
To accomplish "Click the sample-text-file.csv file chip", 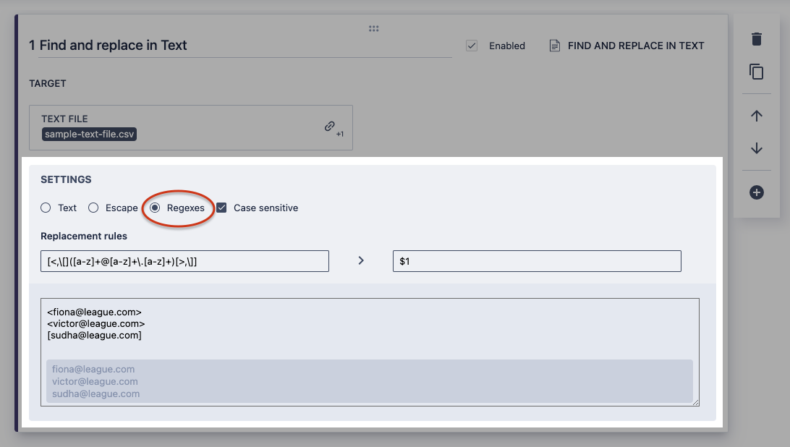I will pos(90,134).
